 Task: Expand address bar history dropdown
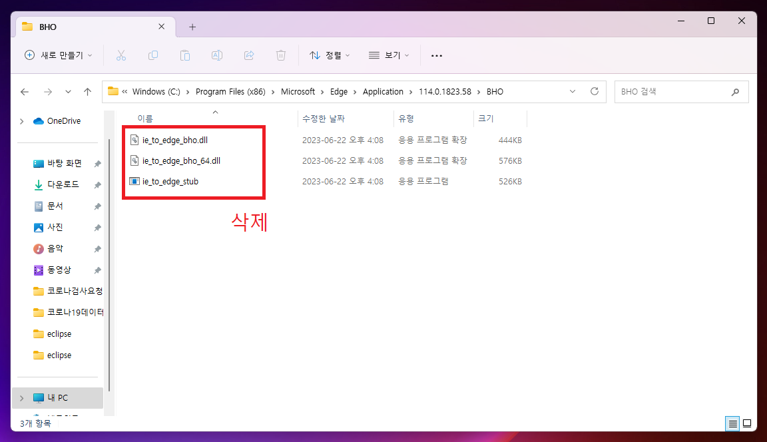[573, 91]
